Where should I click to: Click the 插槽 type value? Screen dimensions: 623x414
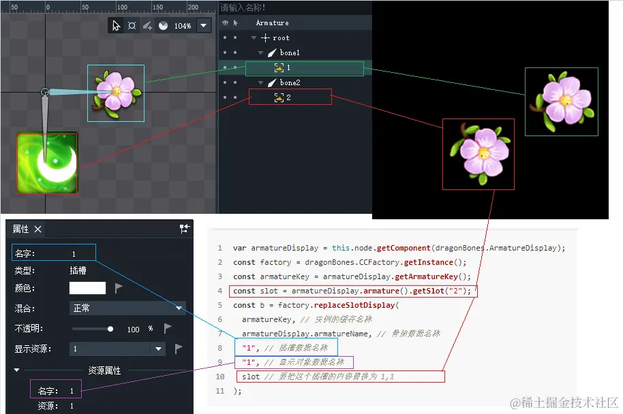click(x=78, y=271)
